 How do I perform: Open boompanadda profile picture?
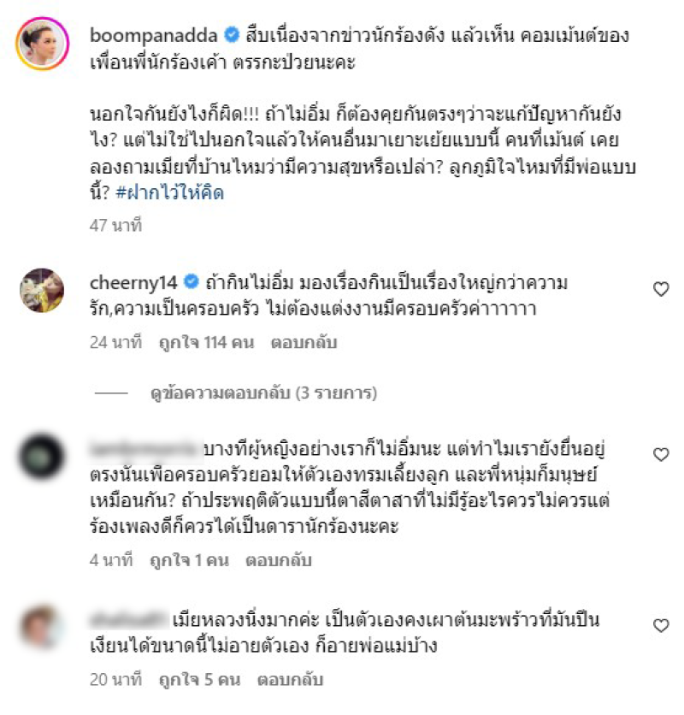(x=43, y=44)
